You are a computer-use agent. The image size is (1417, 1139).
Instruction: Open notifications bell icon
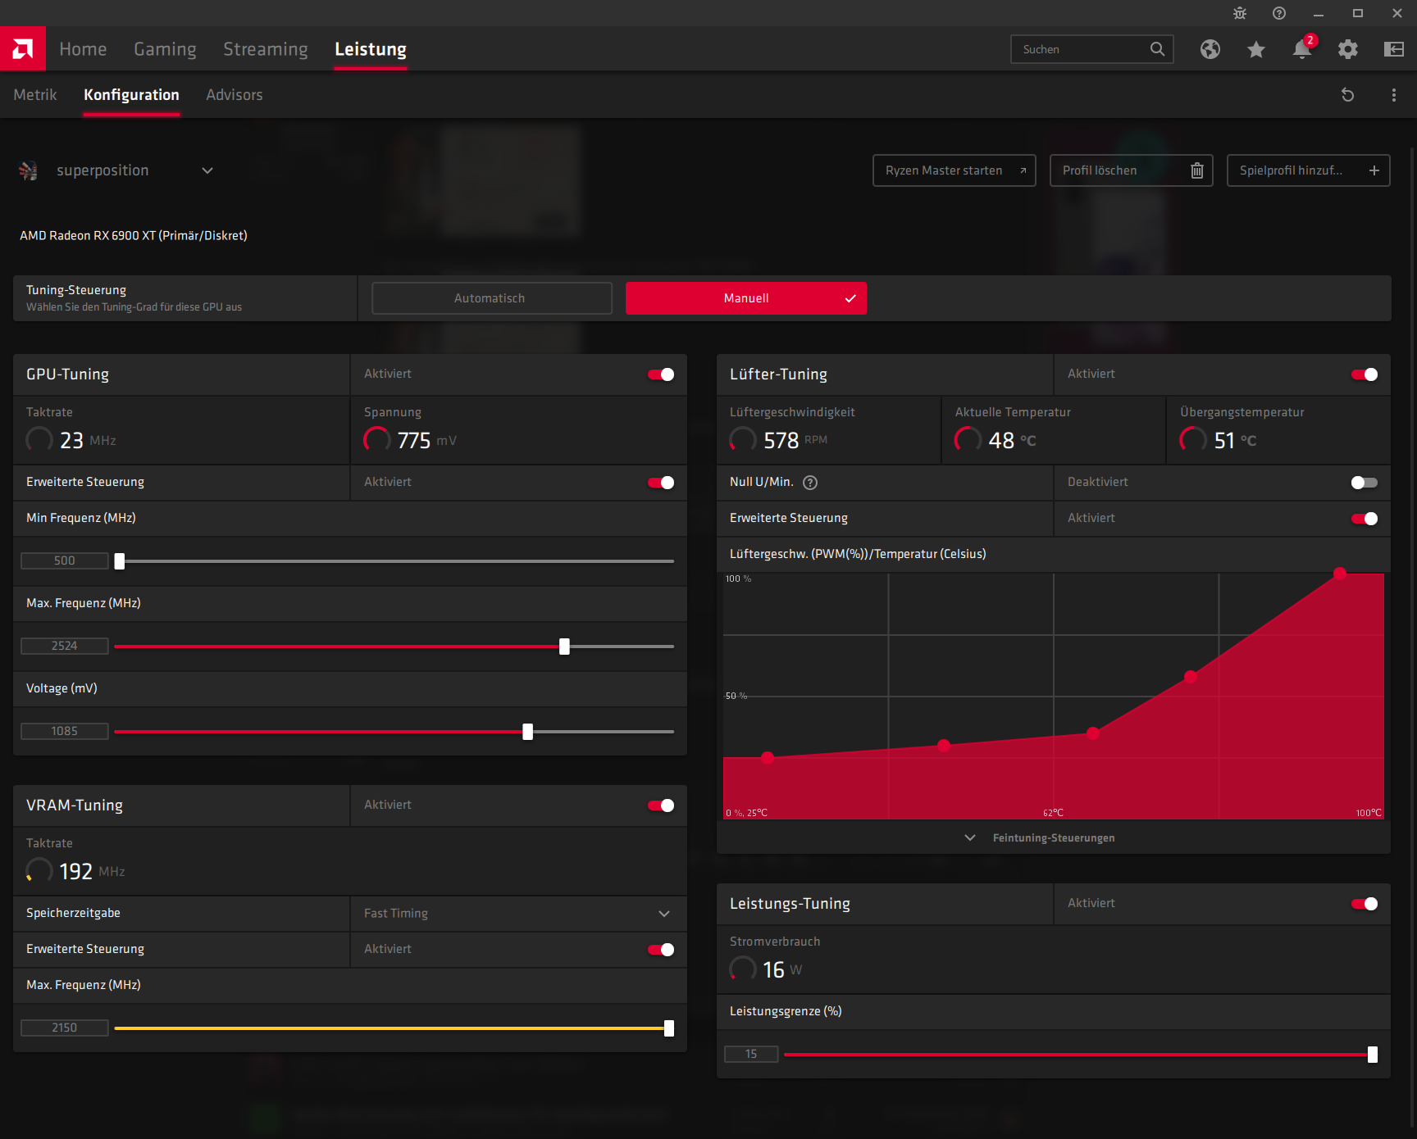pyautogui.click(x=1302, y=49)
